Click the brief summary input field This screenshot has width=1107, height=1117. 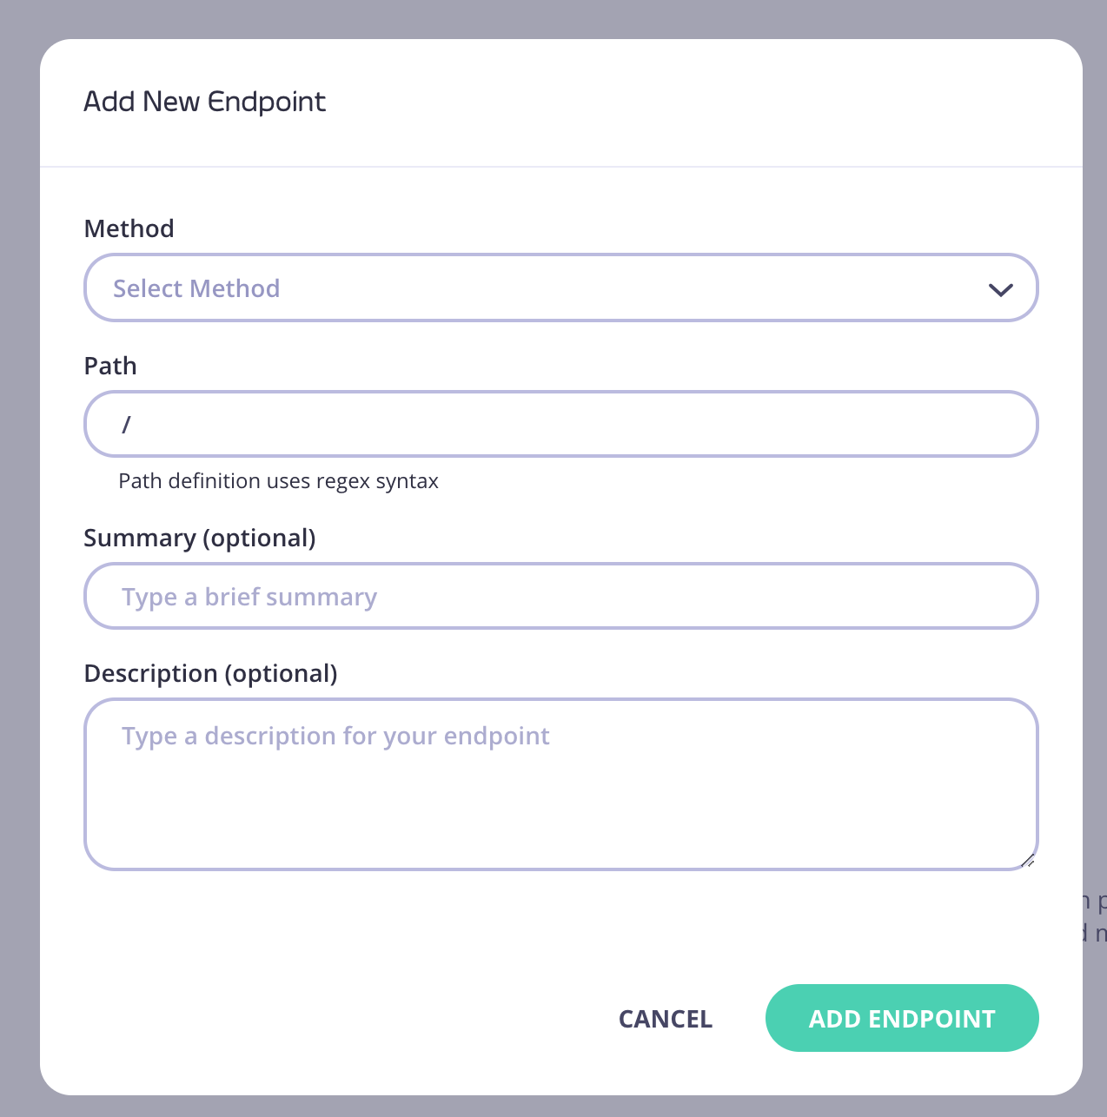[560, 596]
